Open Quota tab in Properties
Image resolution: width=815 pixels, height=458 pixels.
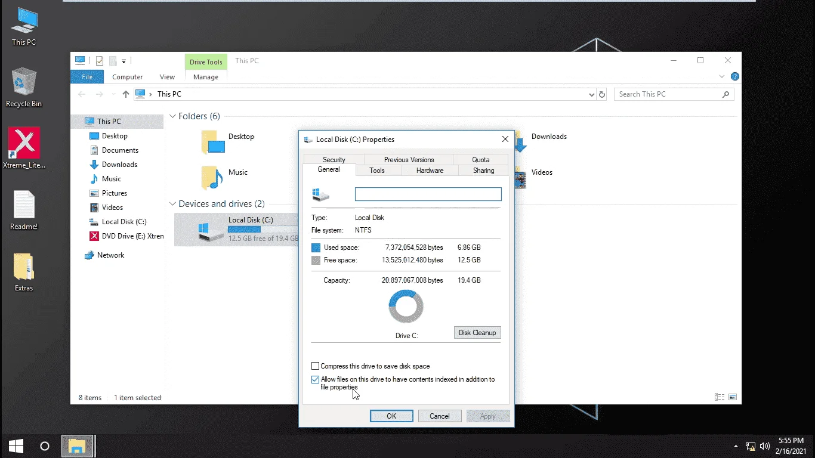(x=481, y=159)
